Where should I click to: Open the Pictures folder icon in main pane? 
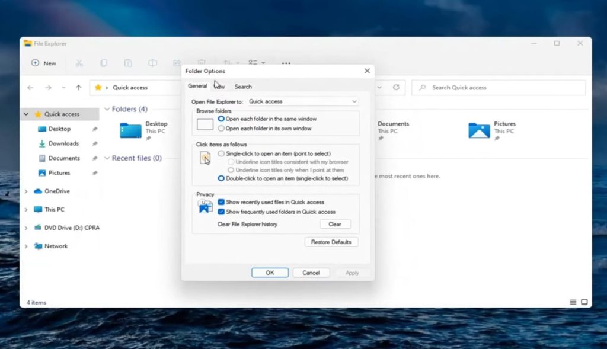click(x=479, y=130)
